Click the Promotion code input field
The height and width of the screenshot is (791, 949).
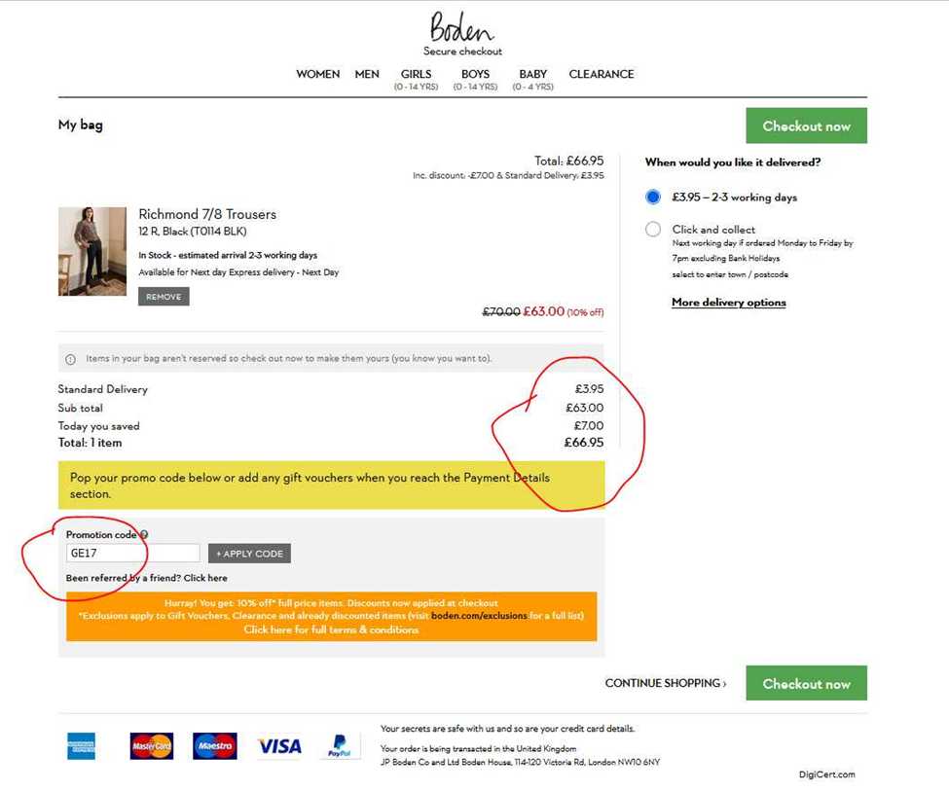(x=132, y=553)
